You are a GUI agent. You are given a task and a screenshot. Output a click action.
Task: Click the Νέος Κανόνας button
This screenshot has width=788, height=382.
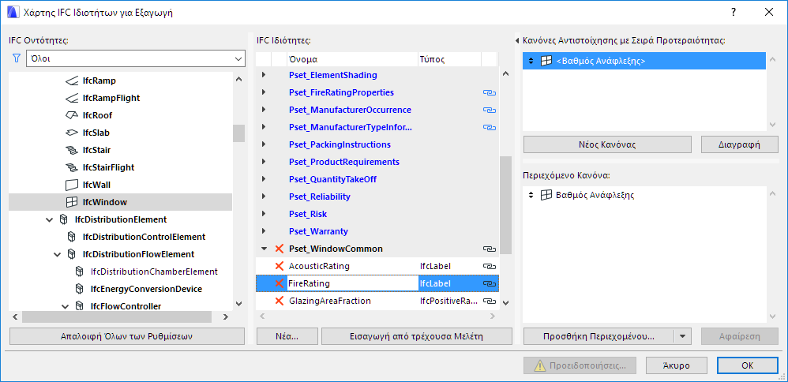607,144
